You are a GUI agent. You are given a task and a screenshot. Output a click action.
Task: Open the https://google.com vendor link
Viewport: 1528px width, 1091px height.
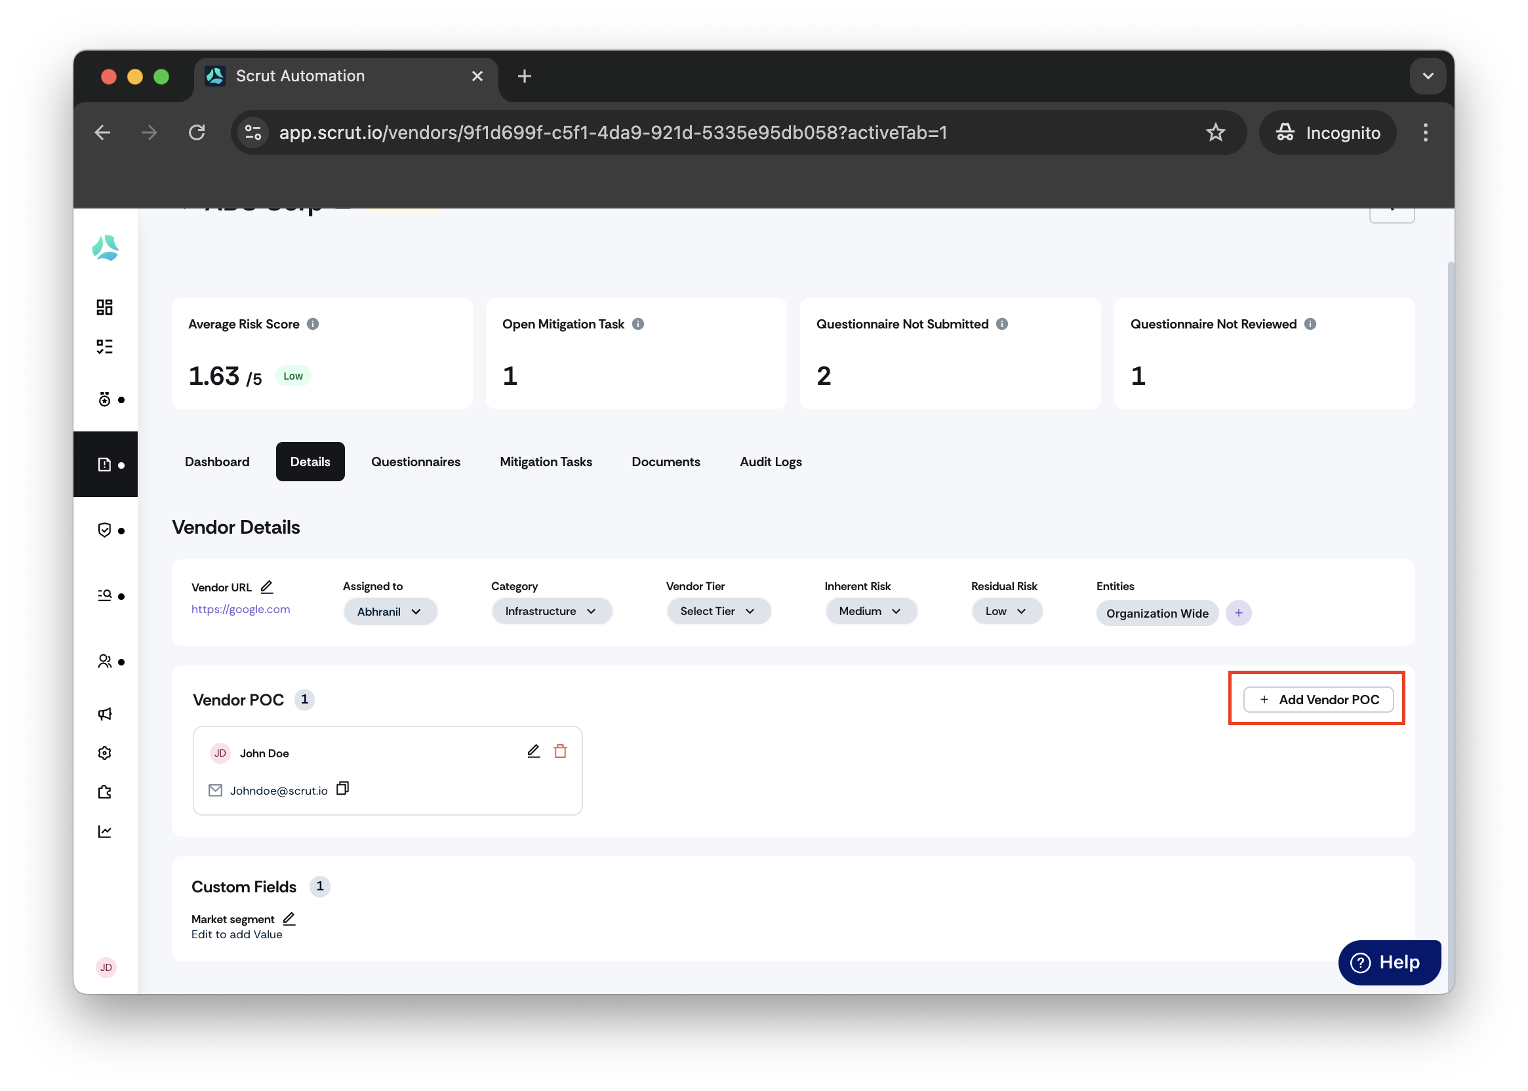click(241, 609)
